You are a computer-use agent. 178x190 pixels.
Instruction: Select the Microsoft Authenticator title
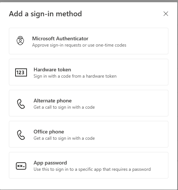coord(60,38)
